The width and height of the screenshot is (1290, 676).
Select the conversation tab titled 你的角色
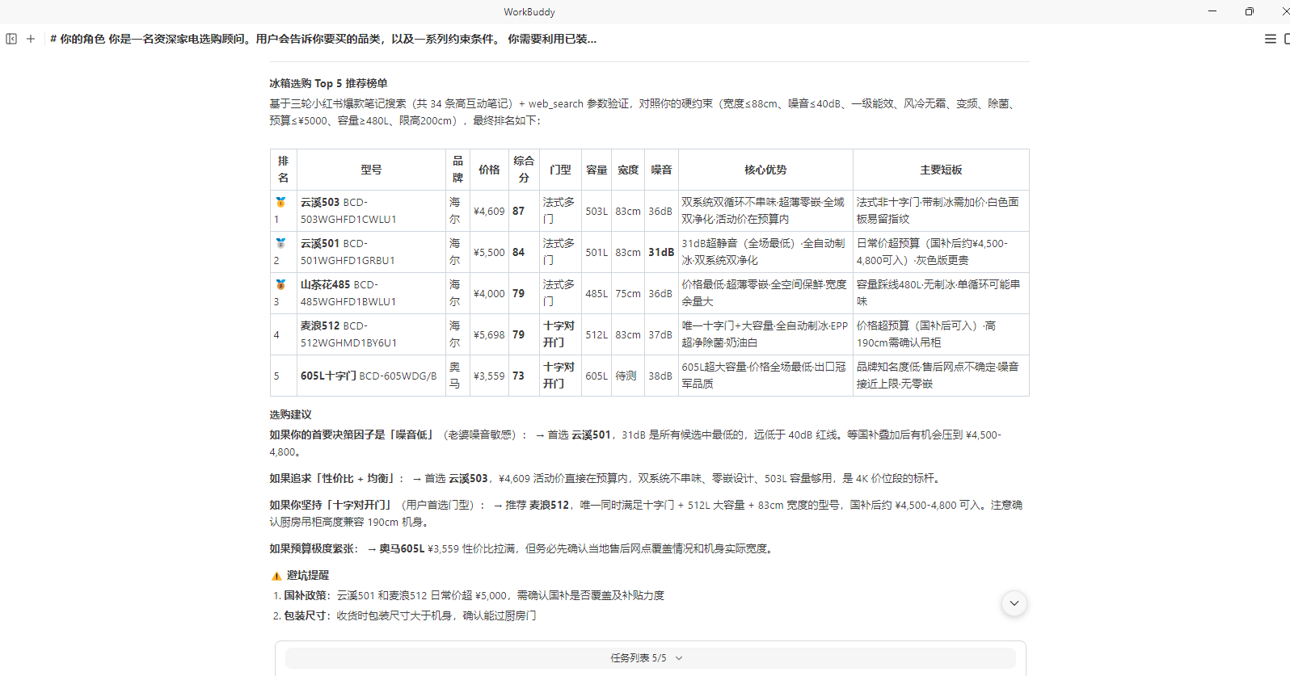(323, 39)
